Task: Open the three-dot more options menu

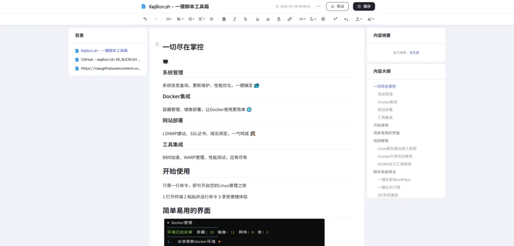Action: click(318, 6)
